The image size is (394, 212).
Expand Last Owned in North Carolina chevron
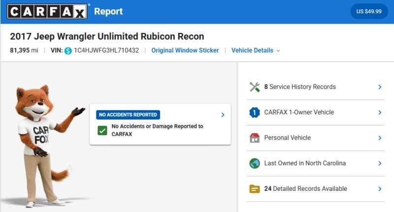380,163
